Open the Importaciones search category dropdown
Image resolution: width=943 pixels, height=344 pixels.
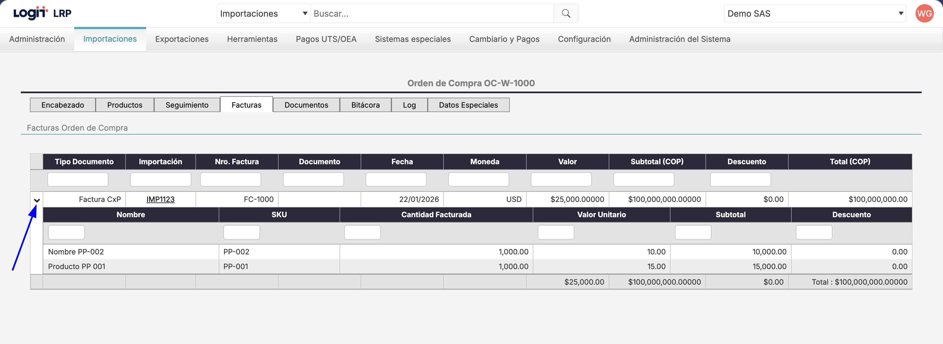tap(263, 14)
